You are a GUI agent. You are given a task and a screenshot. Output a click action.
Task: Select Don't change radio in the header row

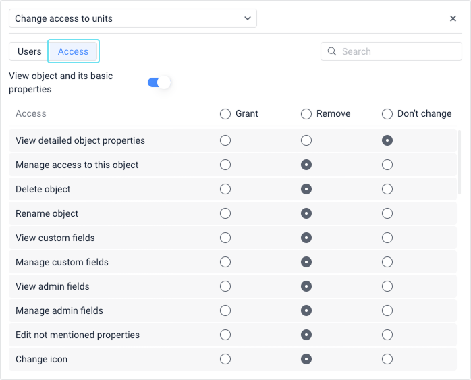(387, 114)
